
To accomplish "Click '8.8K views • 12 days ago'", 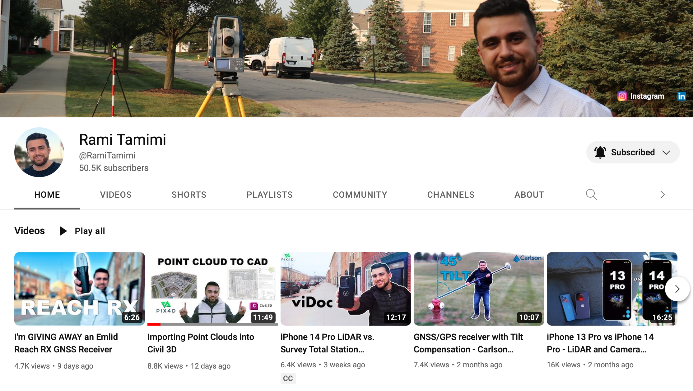I will (189, 366).
